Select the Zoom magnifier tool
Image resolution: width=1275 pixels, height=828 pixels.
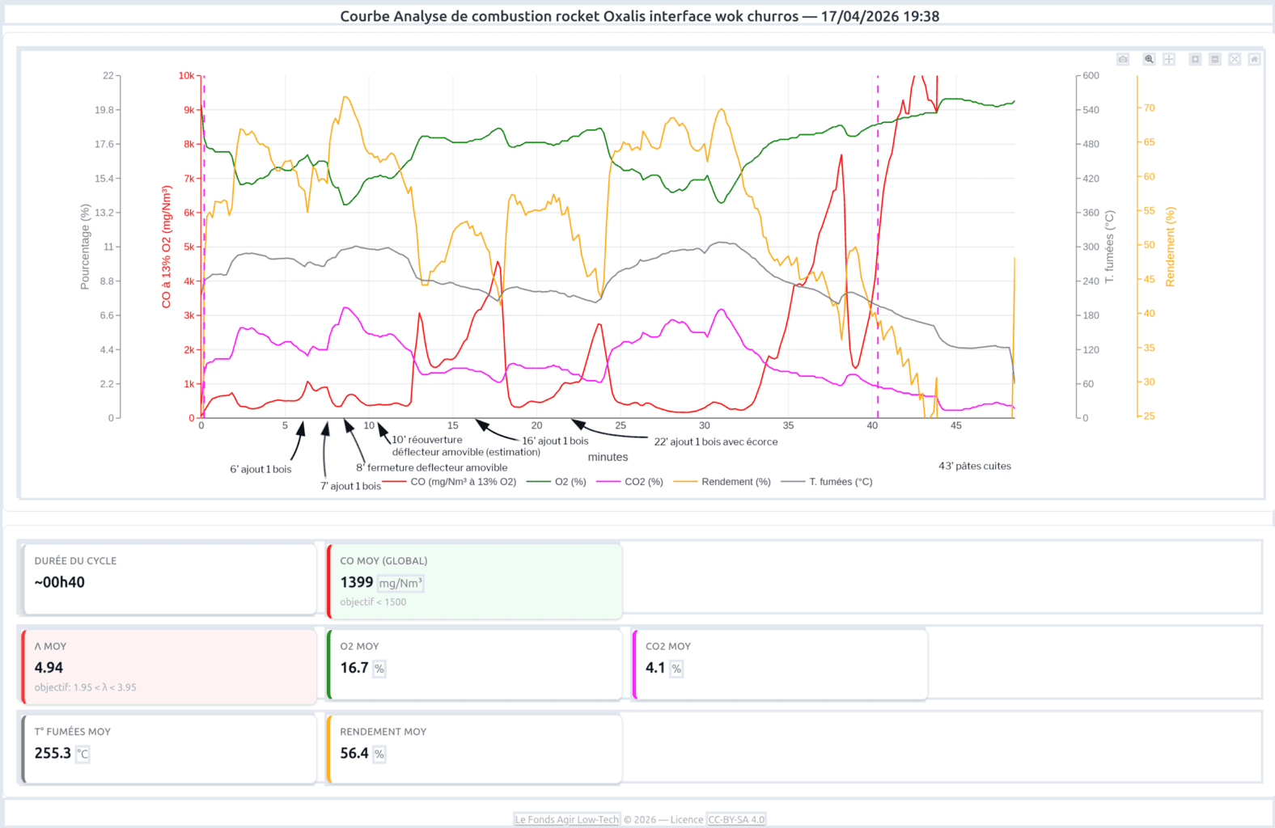pyautogui.click(x=1149, y=59)
